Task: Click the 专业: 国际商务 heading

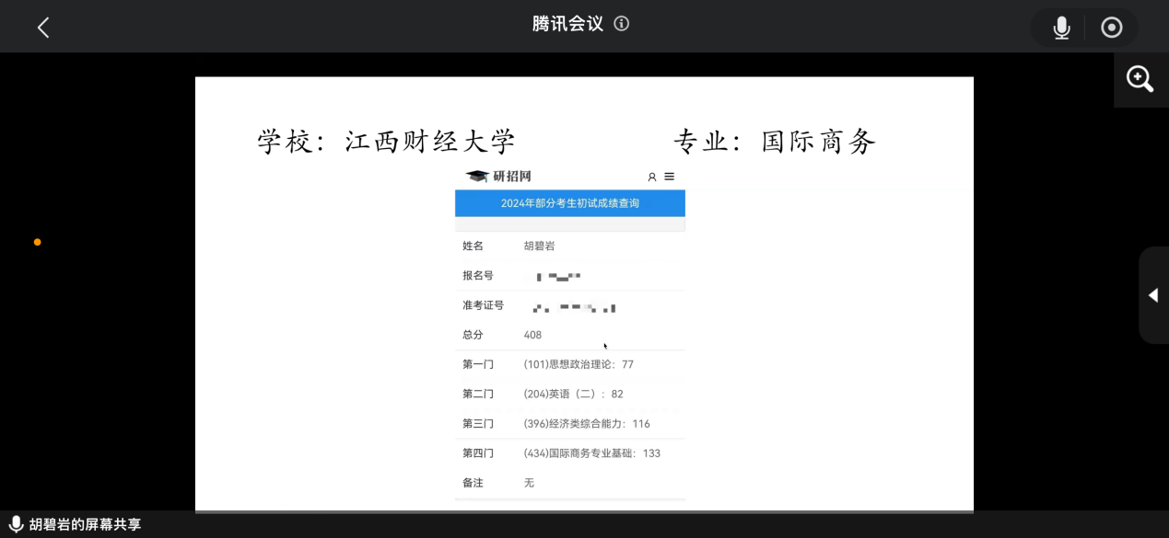Action: point(775,142)
